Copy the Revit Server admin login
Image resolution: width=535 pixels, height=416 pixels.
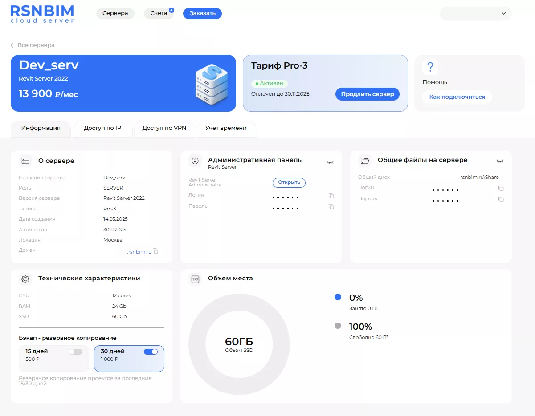(331, 196)
